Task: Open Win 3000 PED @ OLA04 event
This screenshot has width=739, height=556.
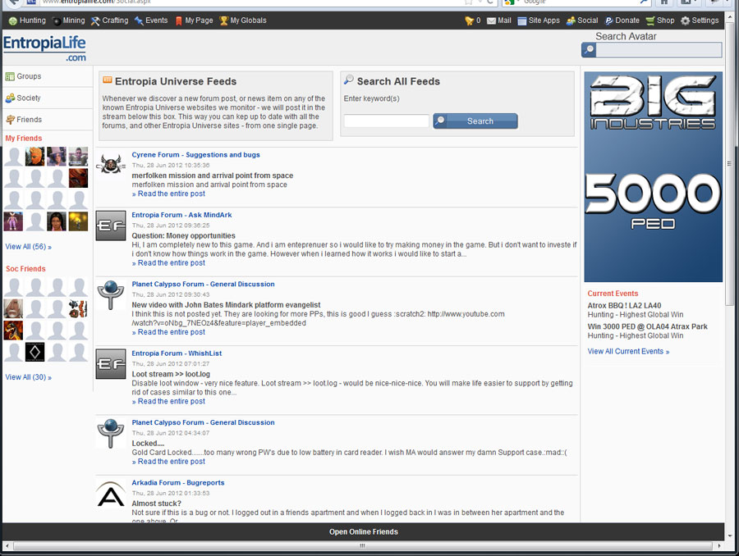Action: pyautogui.click(x=647, y=326)
